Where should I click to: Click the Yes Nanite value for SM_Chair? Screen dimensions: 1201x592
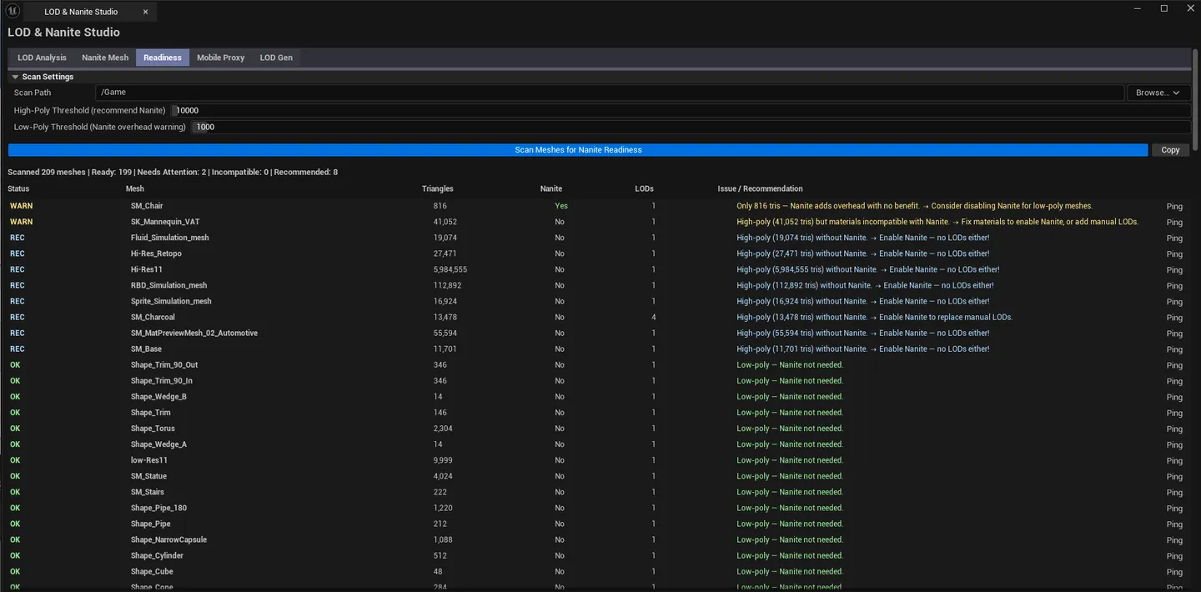click(x=561, y=206)
